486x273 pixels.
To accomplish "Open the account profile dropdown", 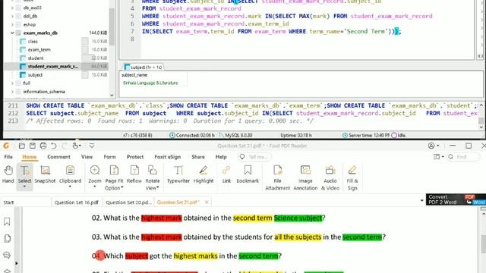I will tap(434, 146).
